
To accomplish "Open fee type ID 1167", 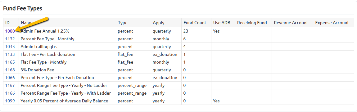I will coord(10,85).
